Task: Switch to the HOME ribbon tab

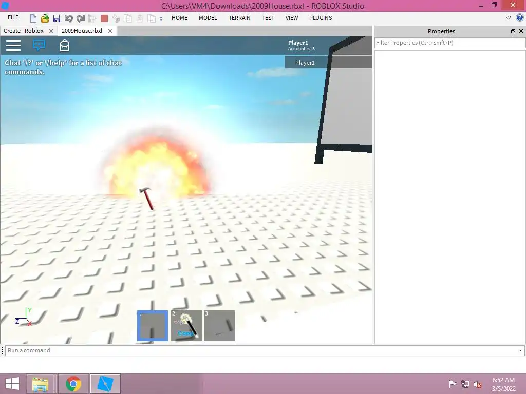Action: click(x=179, y=18)
